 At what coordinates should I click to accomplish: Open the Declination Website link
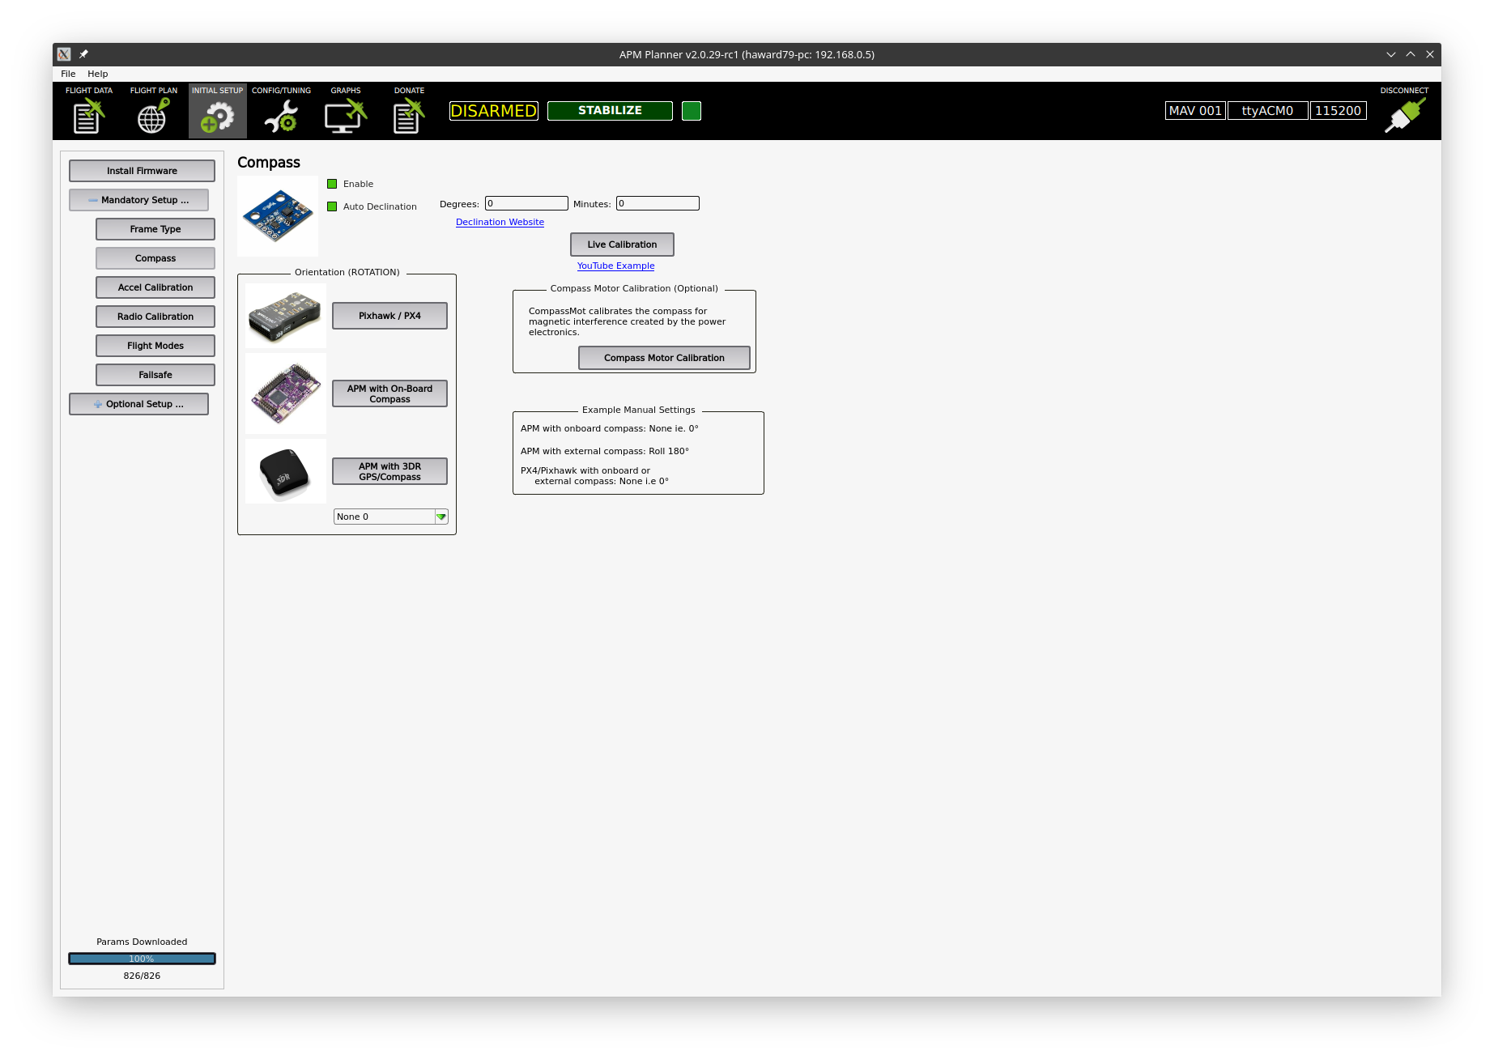tap(500, 222)
